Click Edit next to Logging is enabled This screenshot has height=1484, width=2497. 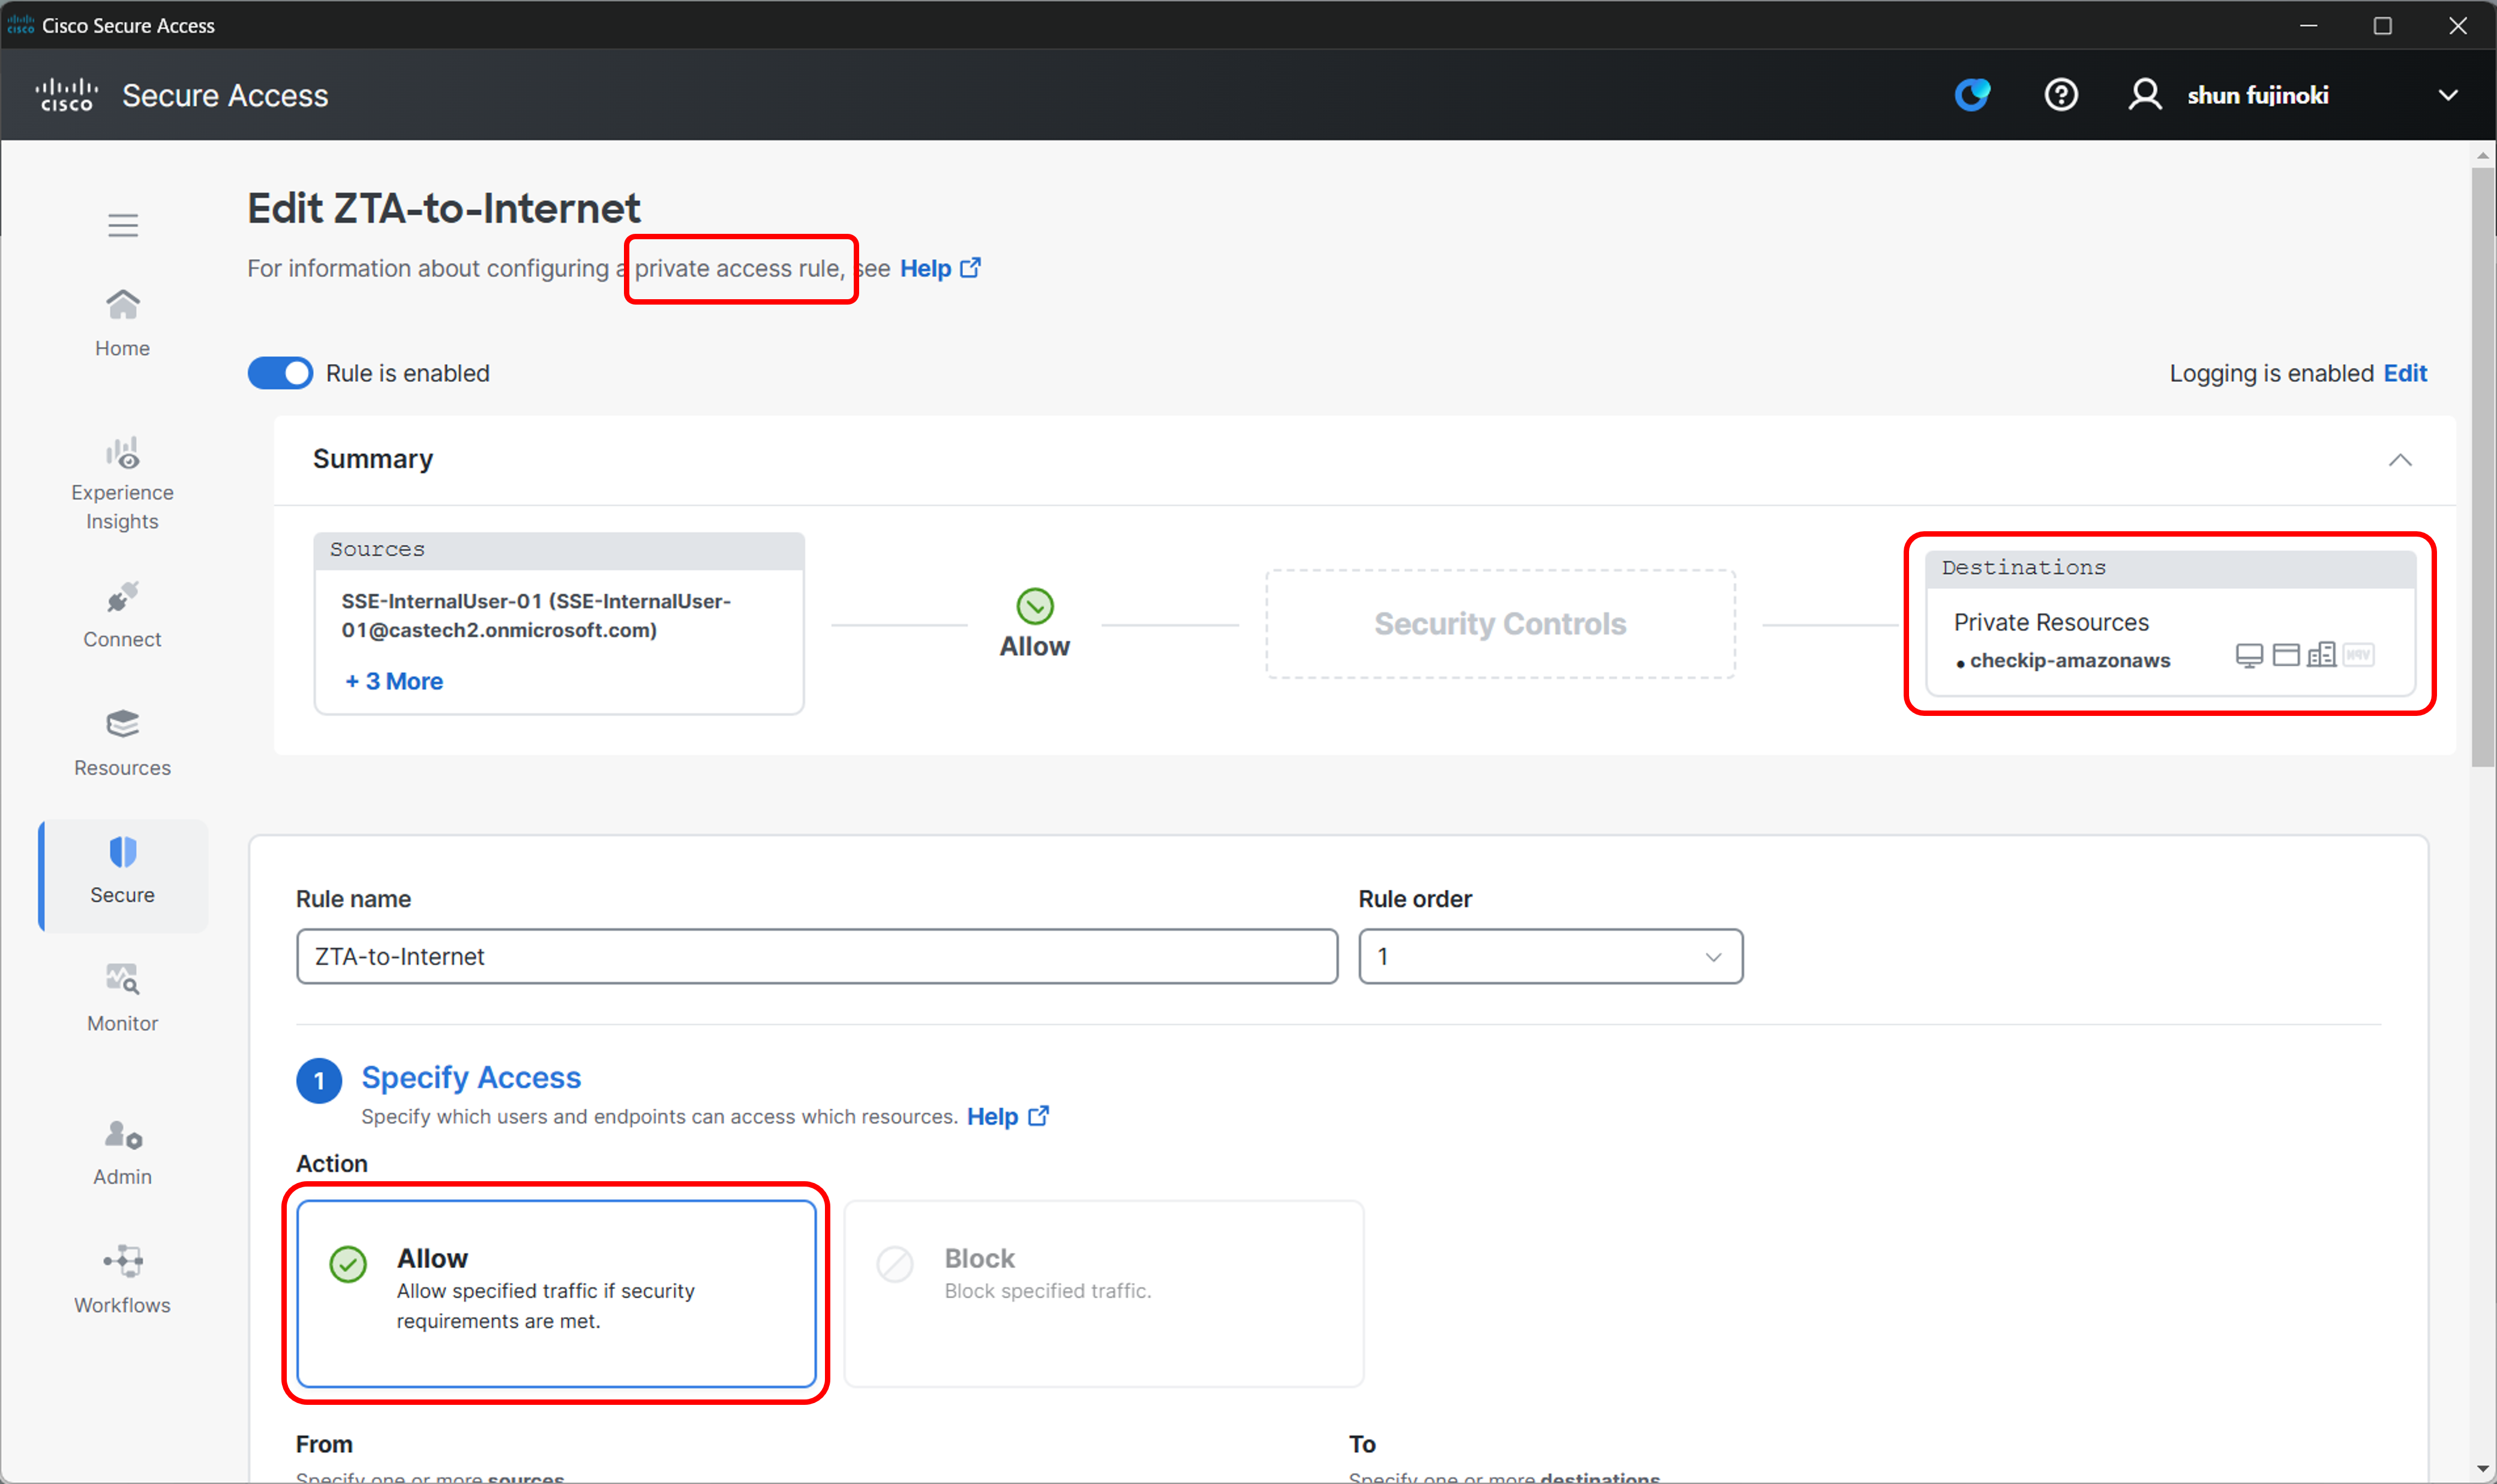coord(2405,373)
